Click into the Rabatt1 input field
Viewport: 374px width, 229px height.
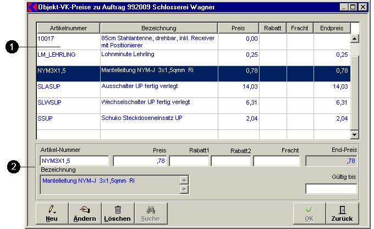pyautogui.click(x=189, y=161)
